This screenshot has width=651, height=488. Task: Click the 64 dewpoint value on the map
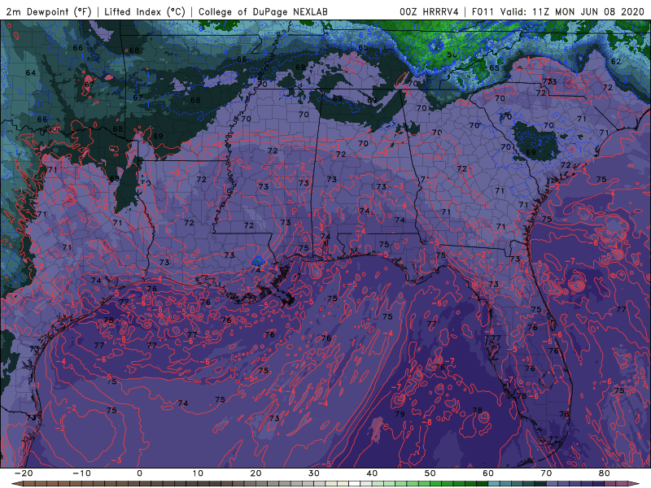coord(31,72)
